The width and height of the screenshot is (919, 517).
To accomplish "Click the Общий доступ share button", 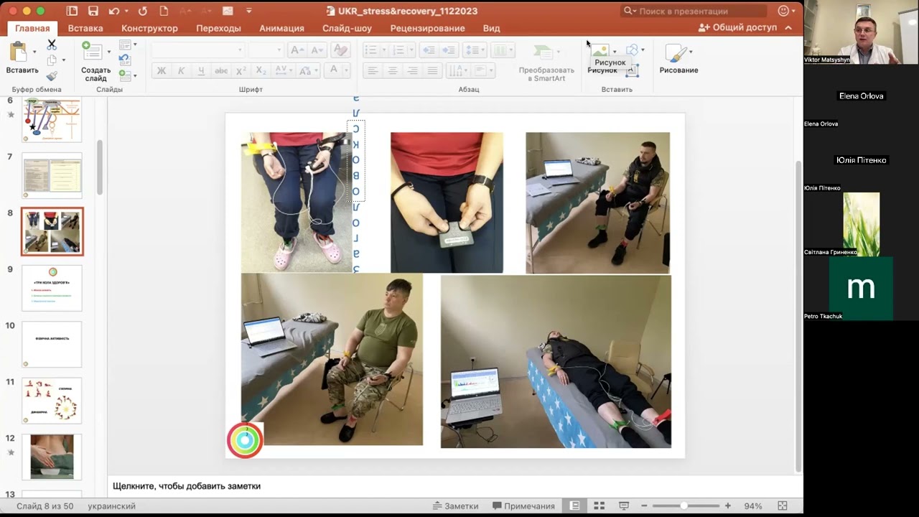I will click(737, 28).
